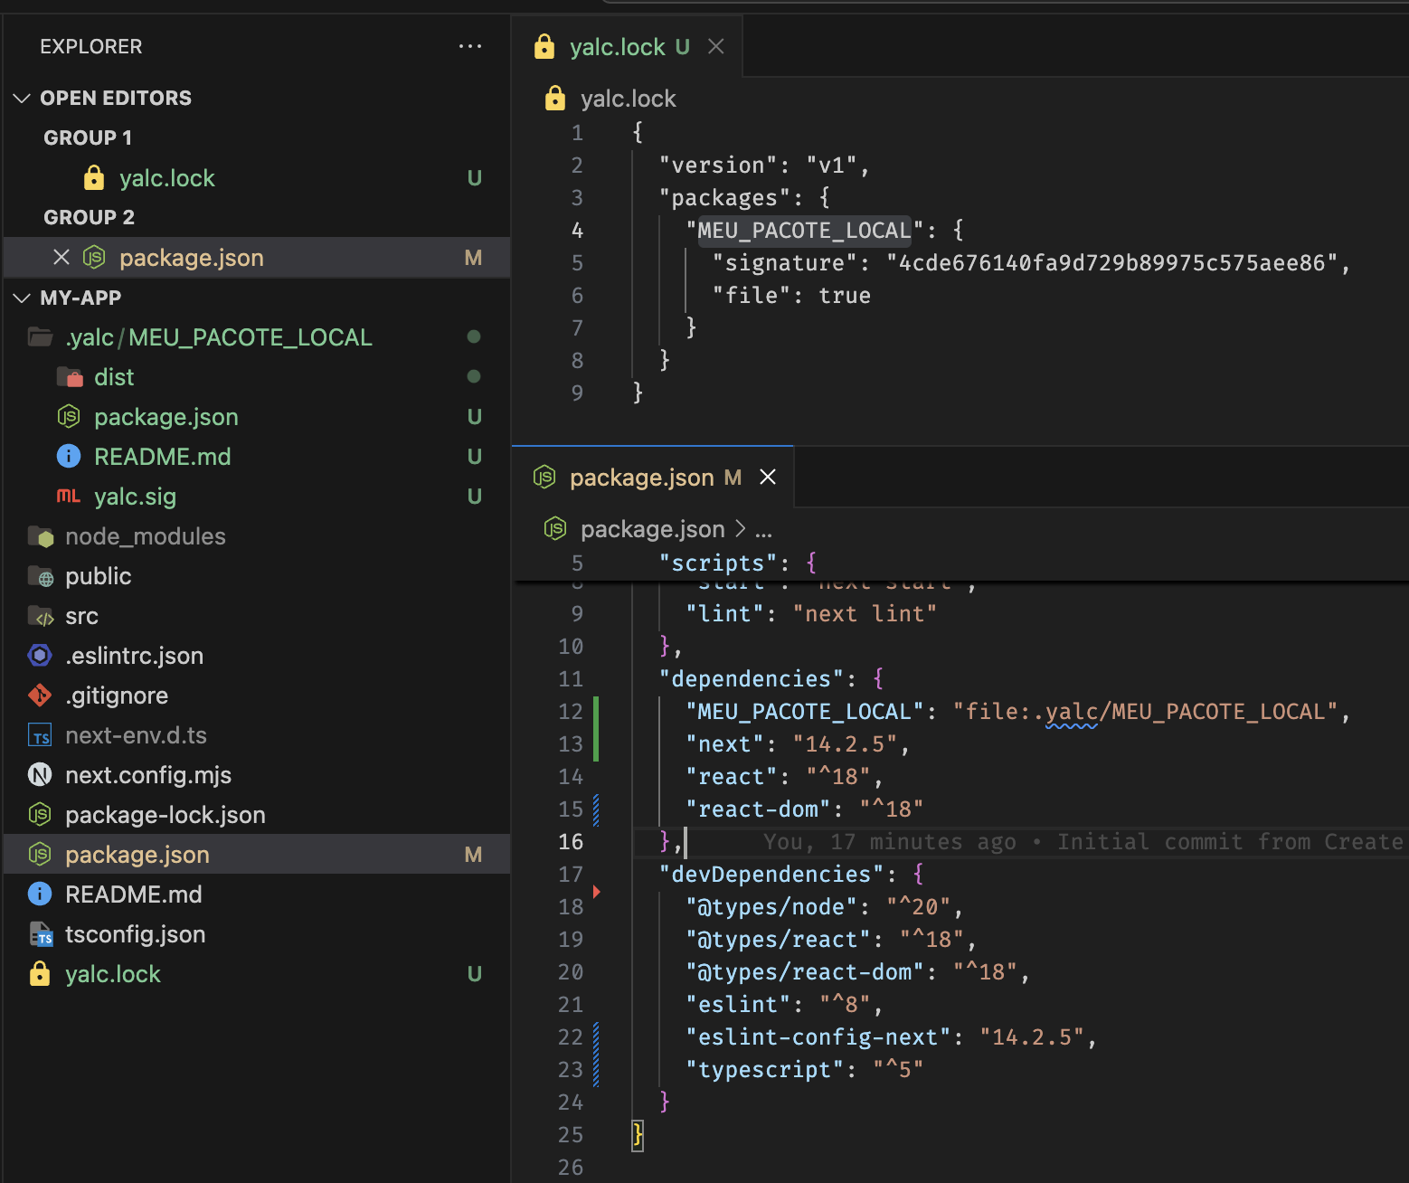Open package.json inside .yalc folder
The width and height of the screenshot is (1409, 1183).
pyautogui.click(x=258, y=417)
